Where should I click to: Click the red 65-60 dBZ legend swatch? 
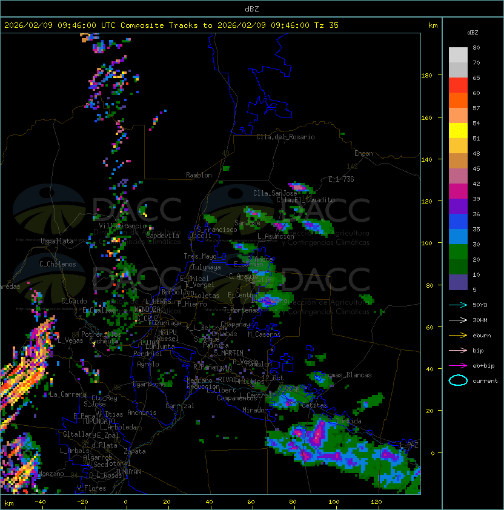pyautogui.click(x=458, y=85)
